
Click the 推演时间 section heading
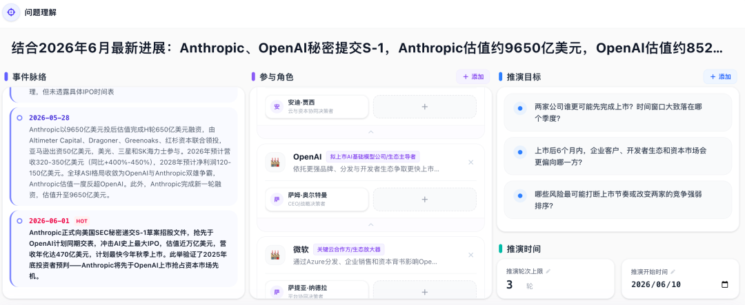click(524, 249)
